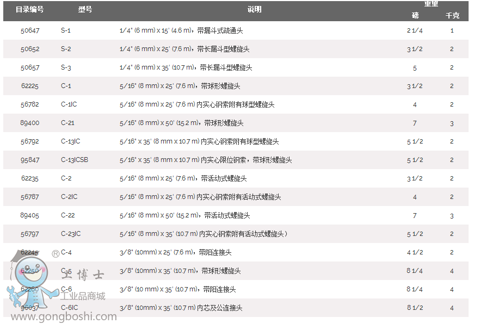Click the description for model C-6IC
This screenshot has width=480, height=330.
pos(181,308)
